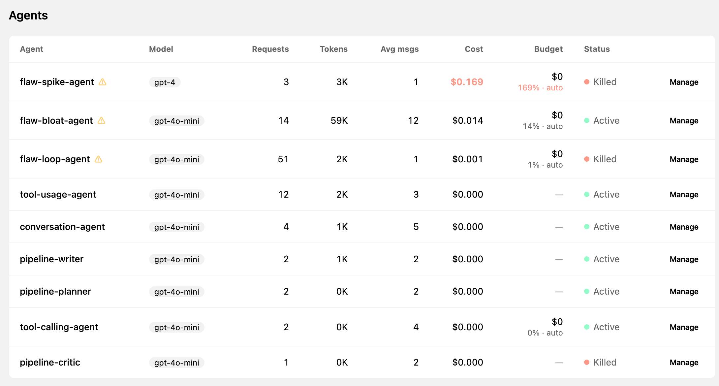Open Manage for tool-calling-agent
This screenshot has height=386, width=719.
tap(684, 327)
